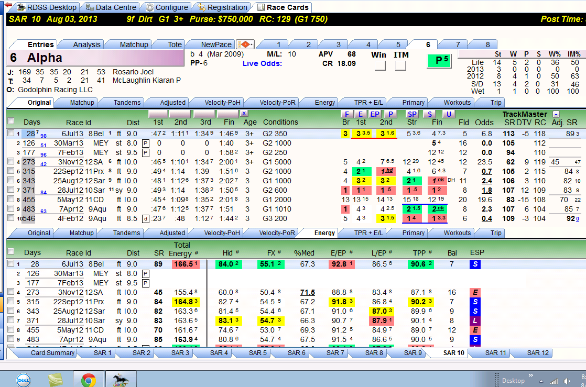Click the first blank button above 1st column
The height and width of the screenshot is (387, 586).
pos(158,114)
